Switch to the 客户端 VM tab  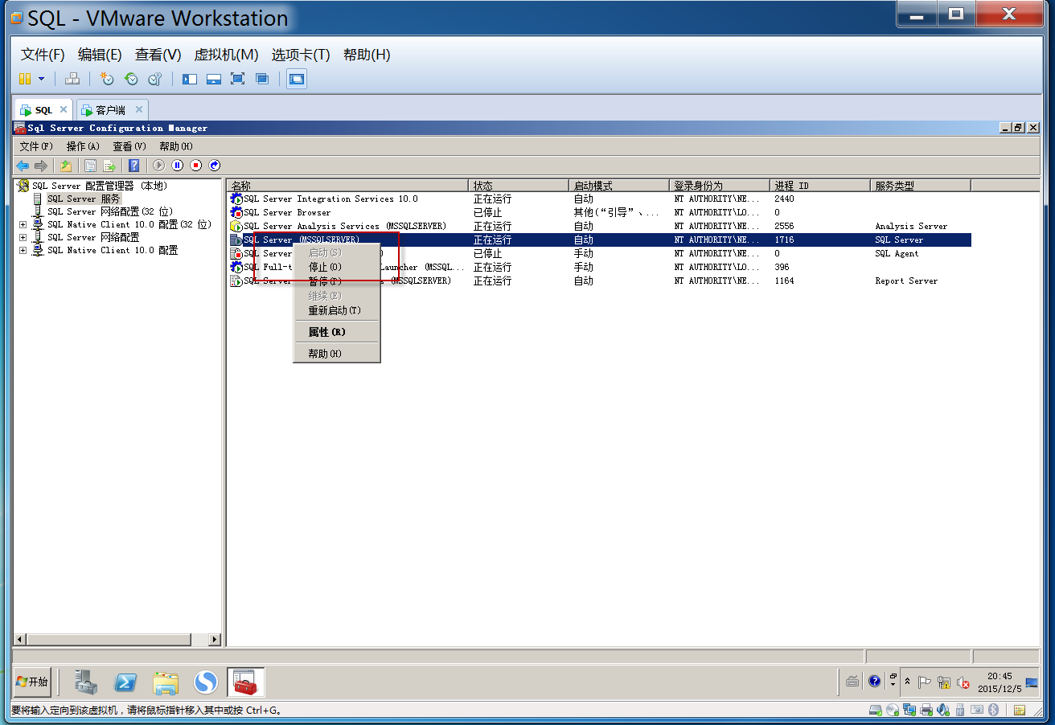[x=110, y=110]
